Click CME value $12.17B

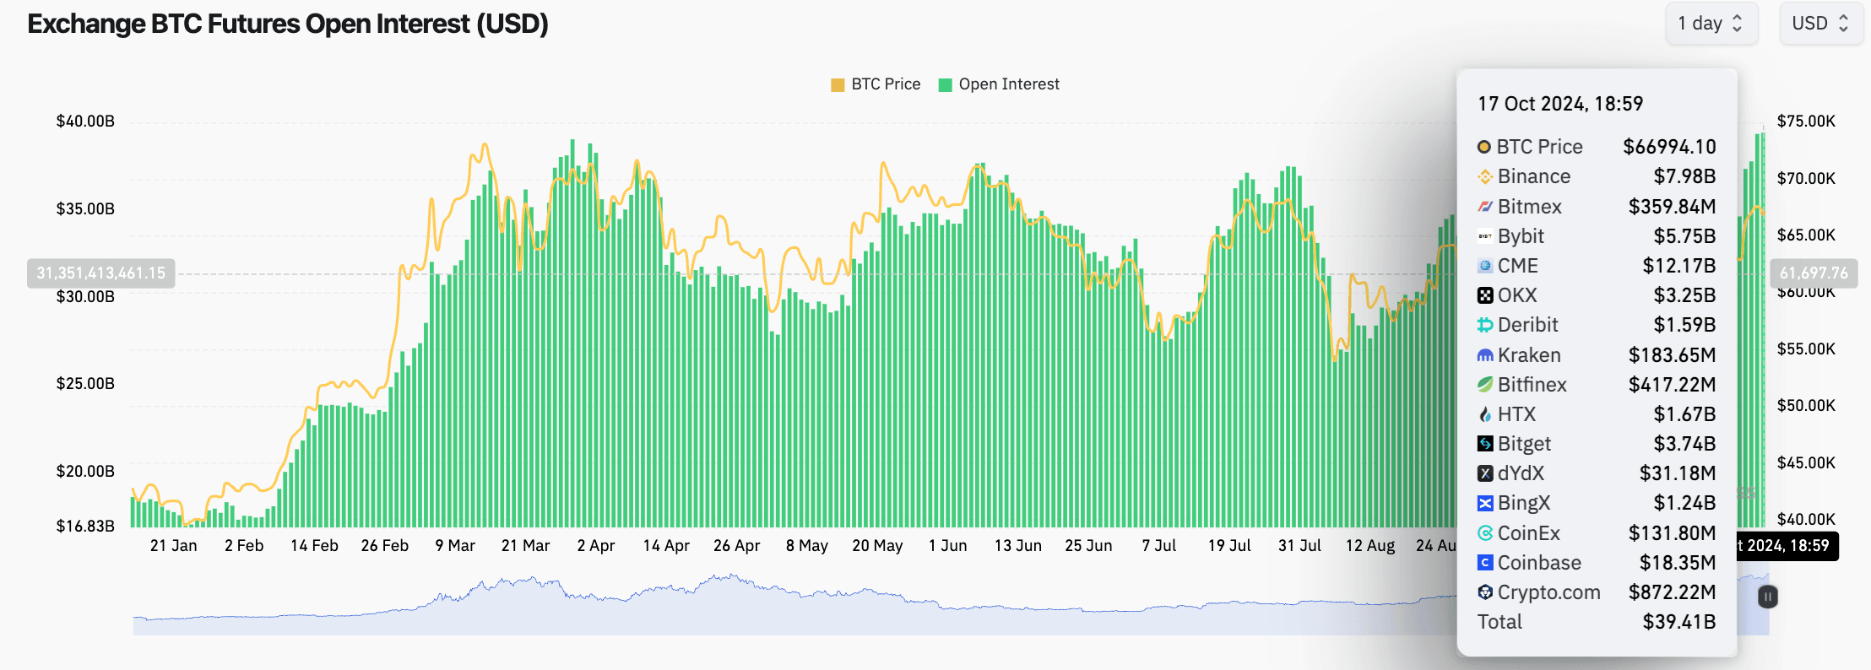click(x=1679, y=266)
